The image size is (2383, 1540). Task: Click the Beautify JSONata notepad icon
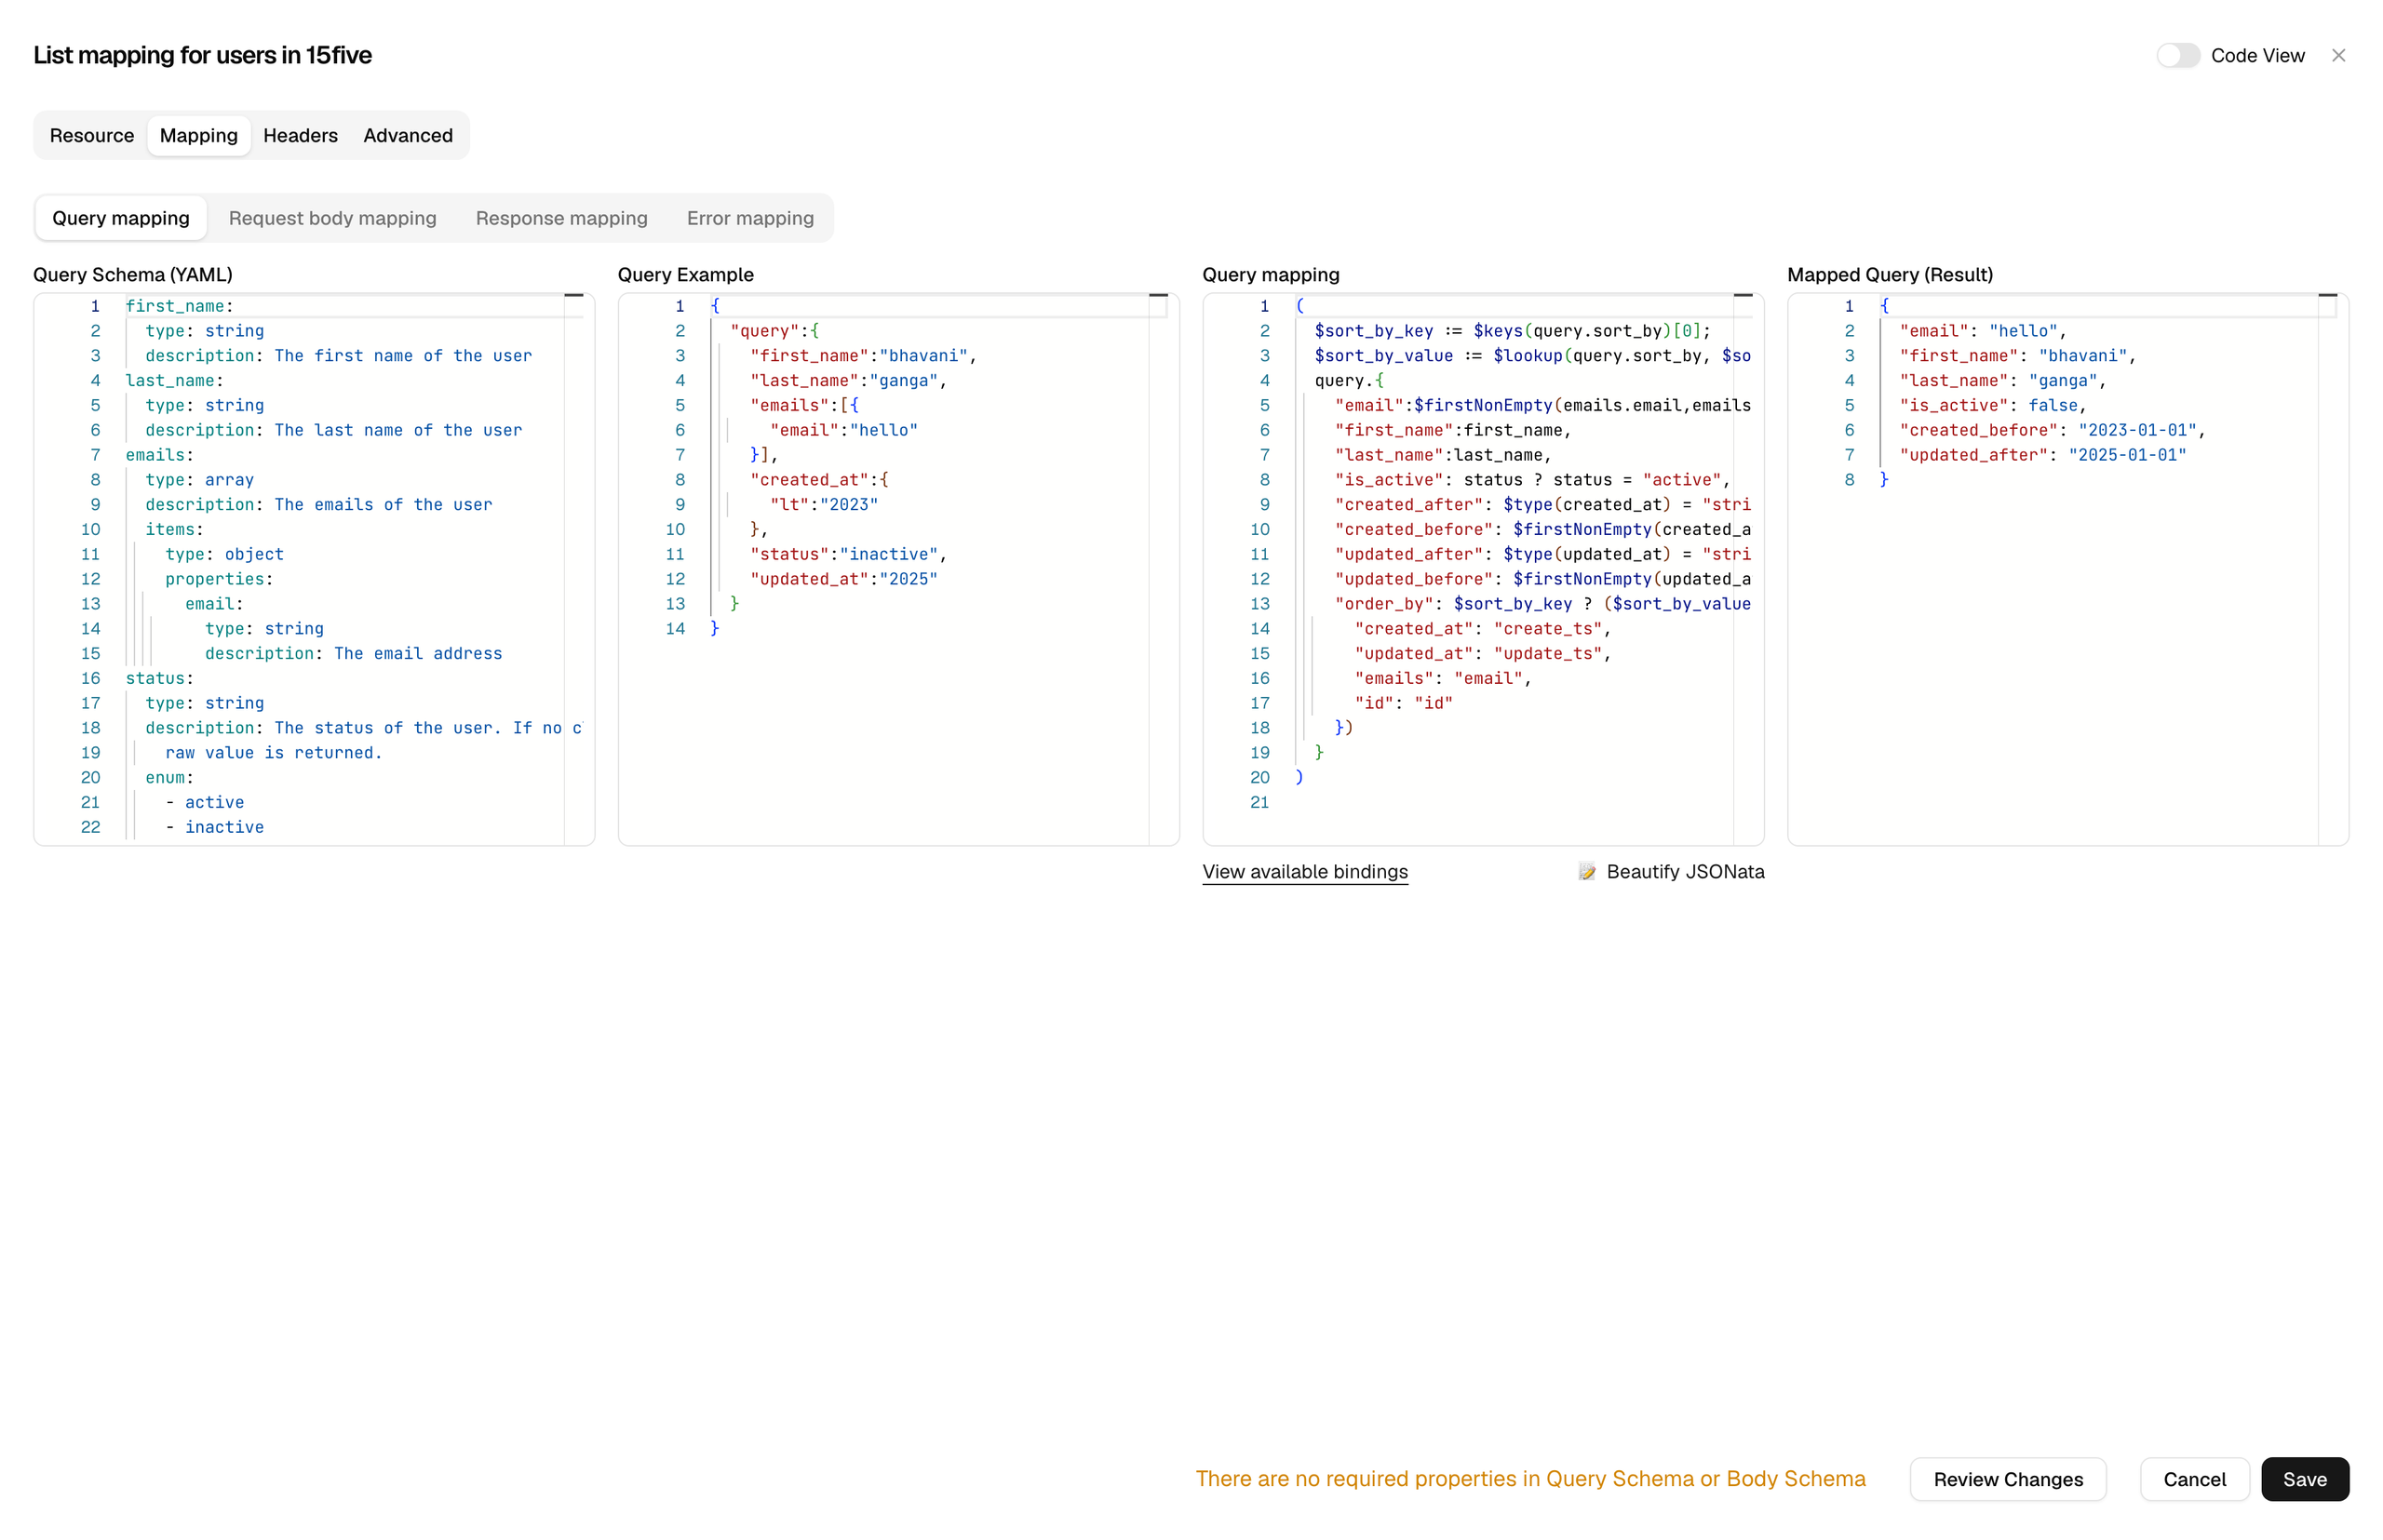1587,871
